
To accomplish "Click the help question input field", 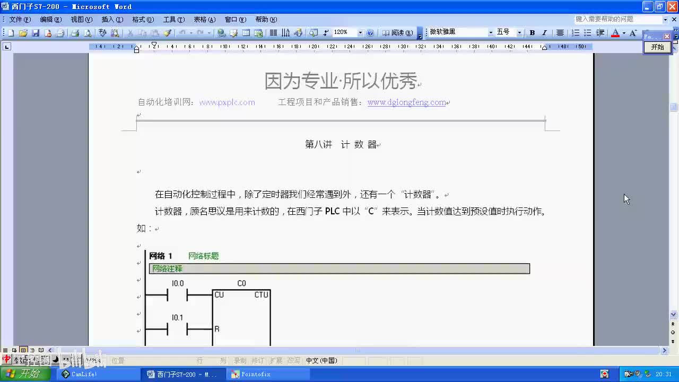I will click(x=617, y=19).
